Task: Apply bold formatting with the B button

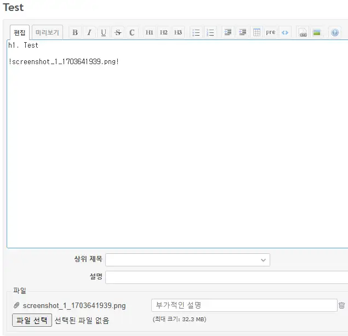Action: [x=75, y=32]
